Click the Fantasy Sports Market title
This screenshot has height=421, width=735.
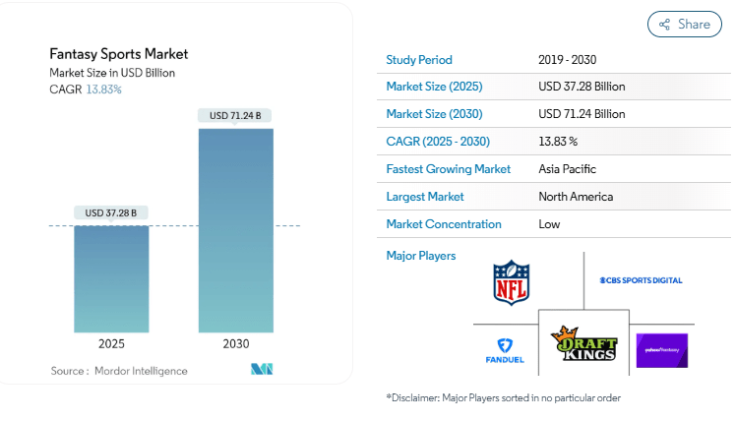coord(118,54)
